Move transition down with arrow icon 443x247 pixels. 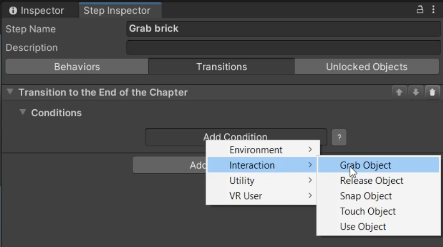click(416, 92)
